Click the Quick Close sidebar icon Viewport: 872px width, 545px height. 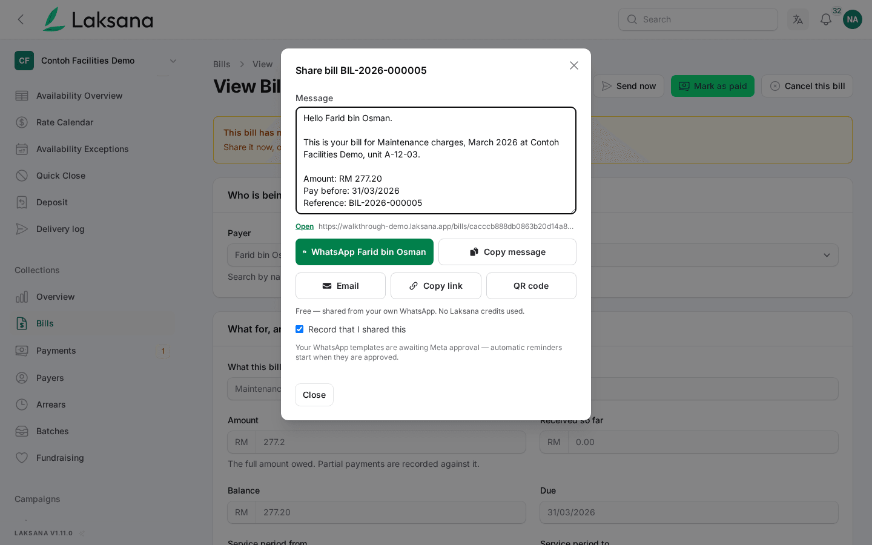point(22,176)
